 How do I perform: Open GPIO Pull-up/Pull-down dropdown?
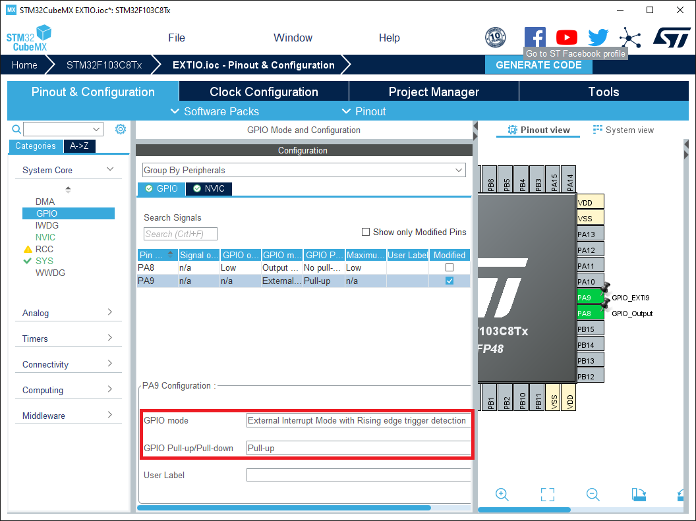click(x=358, y=448)
